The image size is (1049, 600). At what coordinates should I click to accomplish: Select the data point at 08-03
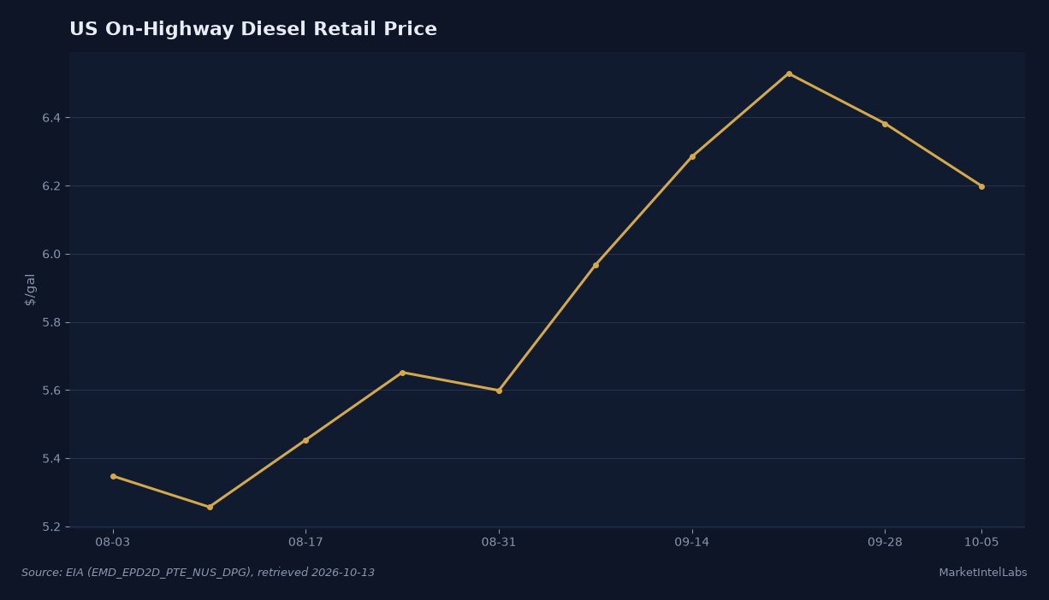coord(113,476)
